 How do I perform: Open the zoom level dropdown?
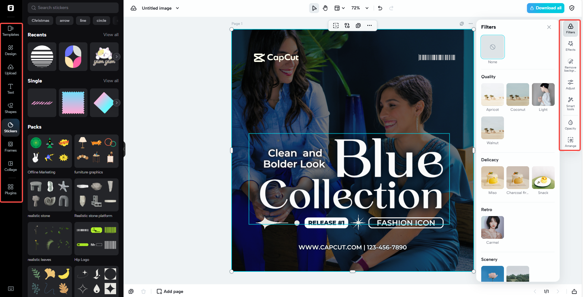click(x=367, y=8)
